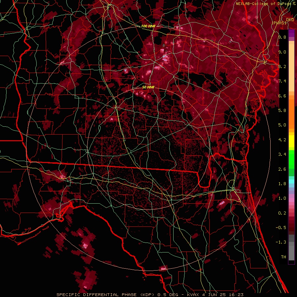This screenshot has width=297, height=297.
Task: Click the DKD label above the color scale
Action: click(290, 19)
